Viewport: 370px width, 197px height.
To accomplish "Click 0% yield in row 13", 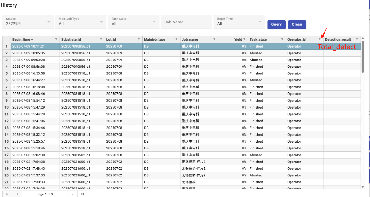I will point(244,128).
